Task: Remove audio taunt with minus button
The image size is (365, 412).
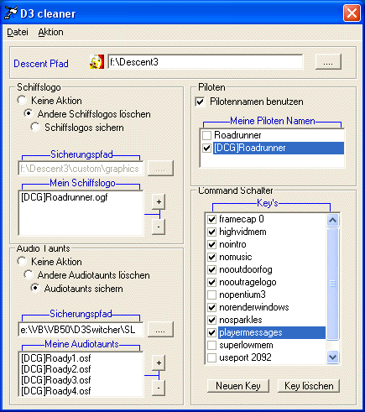Action: click(x=159, y=388)
